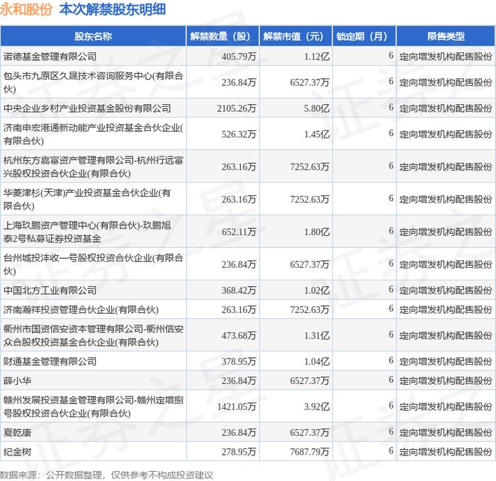Click lock period 6 in 中国北方工业 row
The height and width of the screenshot is (481, 496).
coord(391,289)
